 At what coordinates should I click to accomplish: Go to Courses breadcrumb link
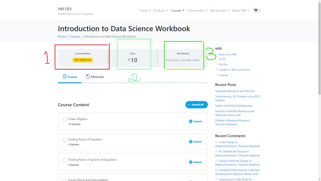click(x=75, y=37)
